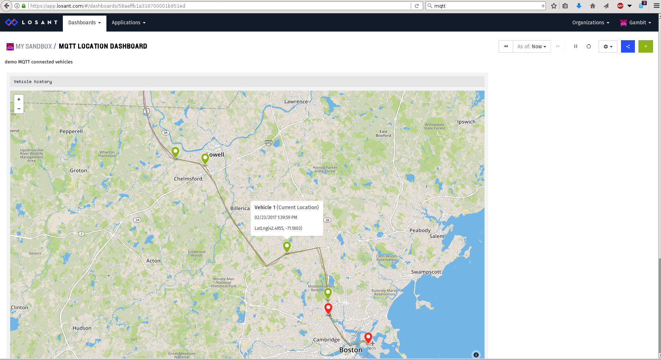The image size is (661, 360).
Task: Click the red marker near BOS airport
Action: 368,337
